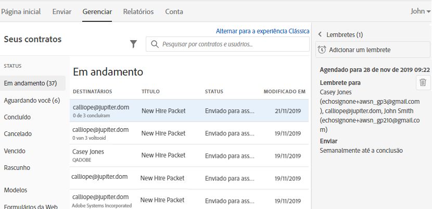The height and width of the screenshot is (209, 432).
Task: Click Adicionar um lembrete button
Action: point(373,50)
